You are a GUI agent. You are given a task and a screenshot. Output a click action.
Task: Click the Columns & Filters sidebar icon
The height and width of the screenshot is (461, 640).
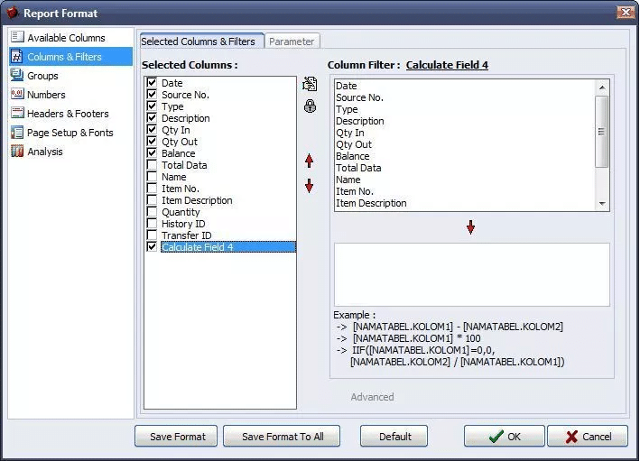[17, 56]
